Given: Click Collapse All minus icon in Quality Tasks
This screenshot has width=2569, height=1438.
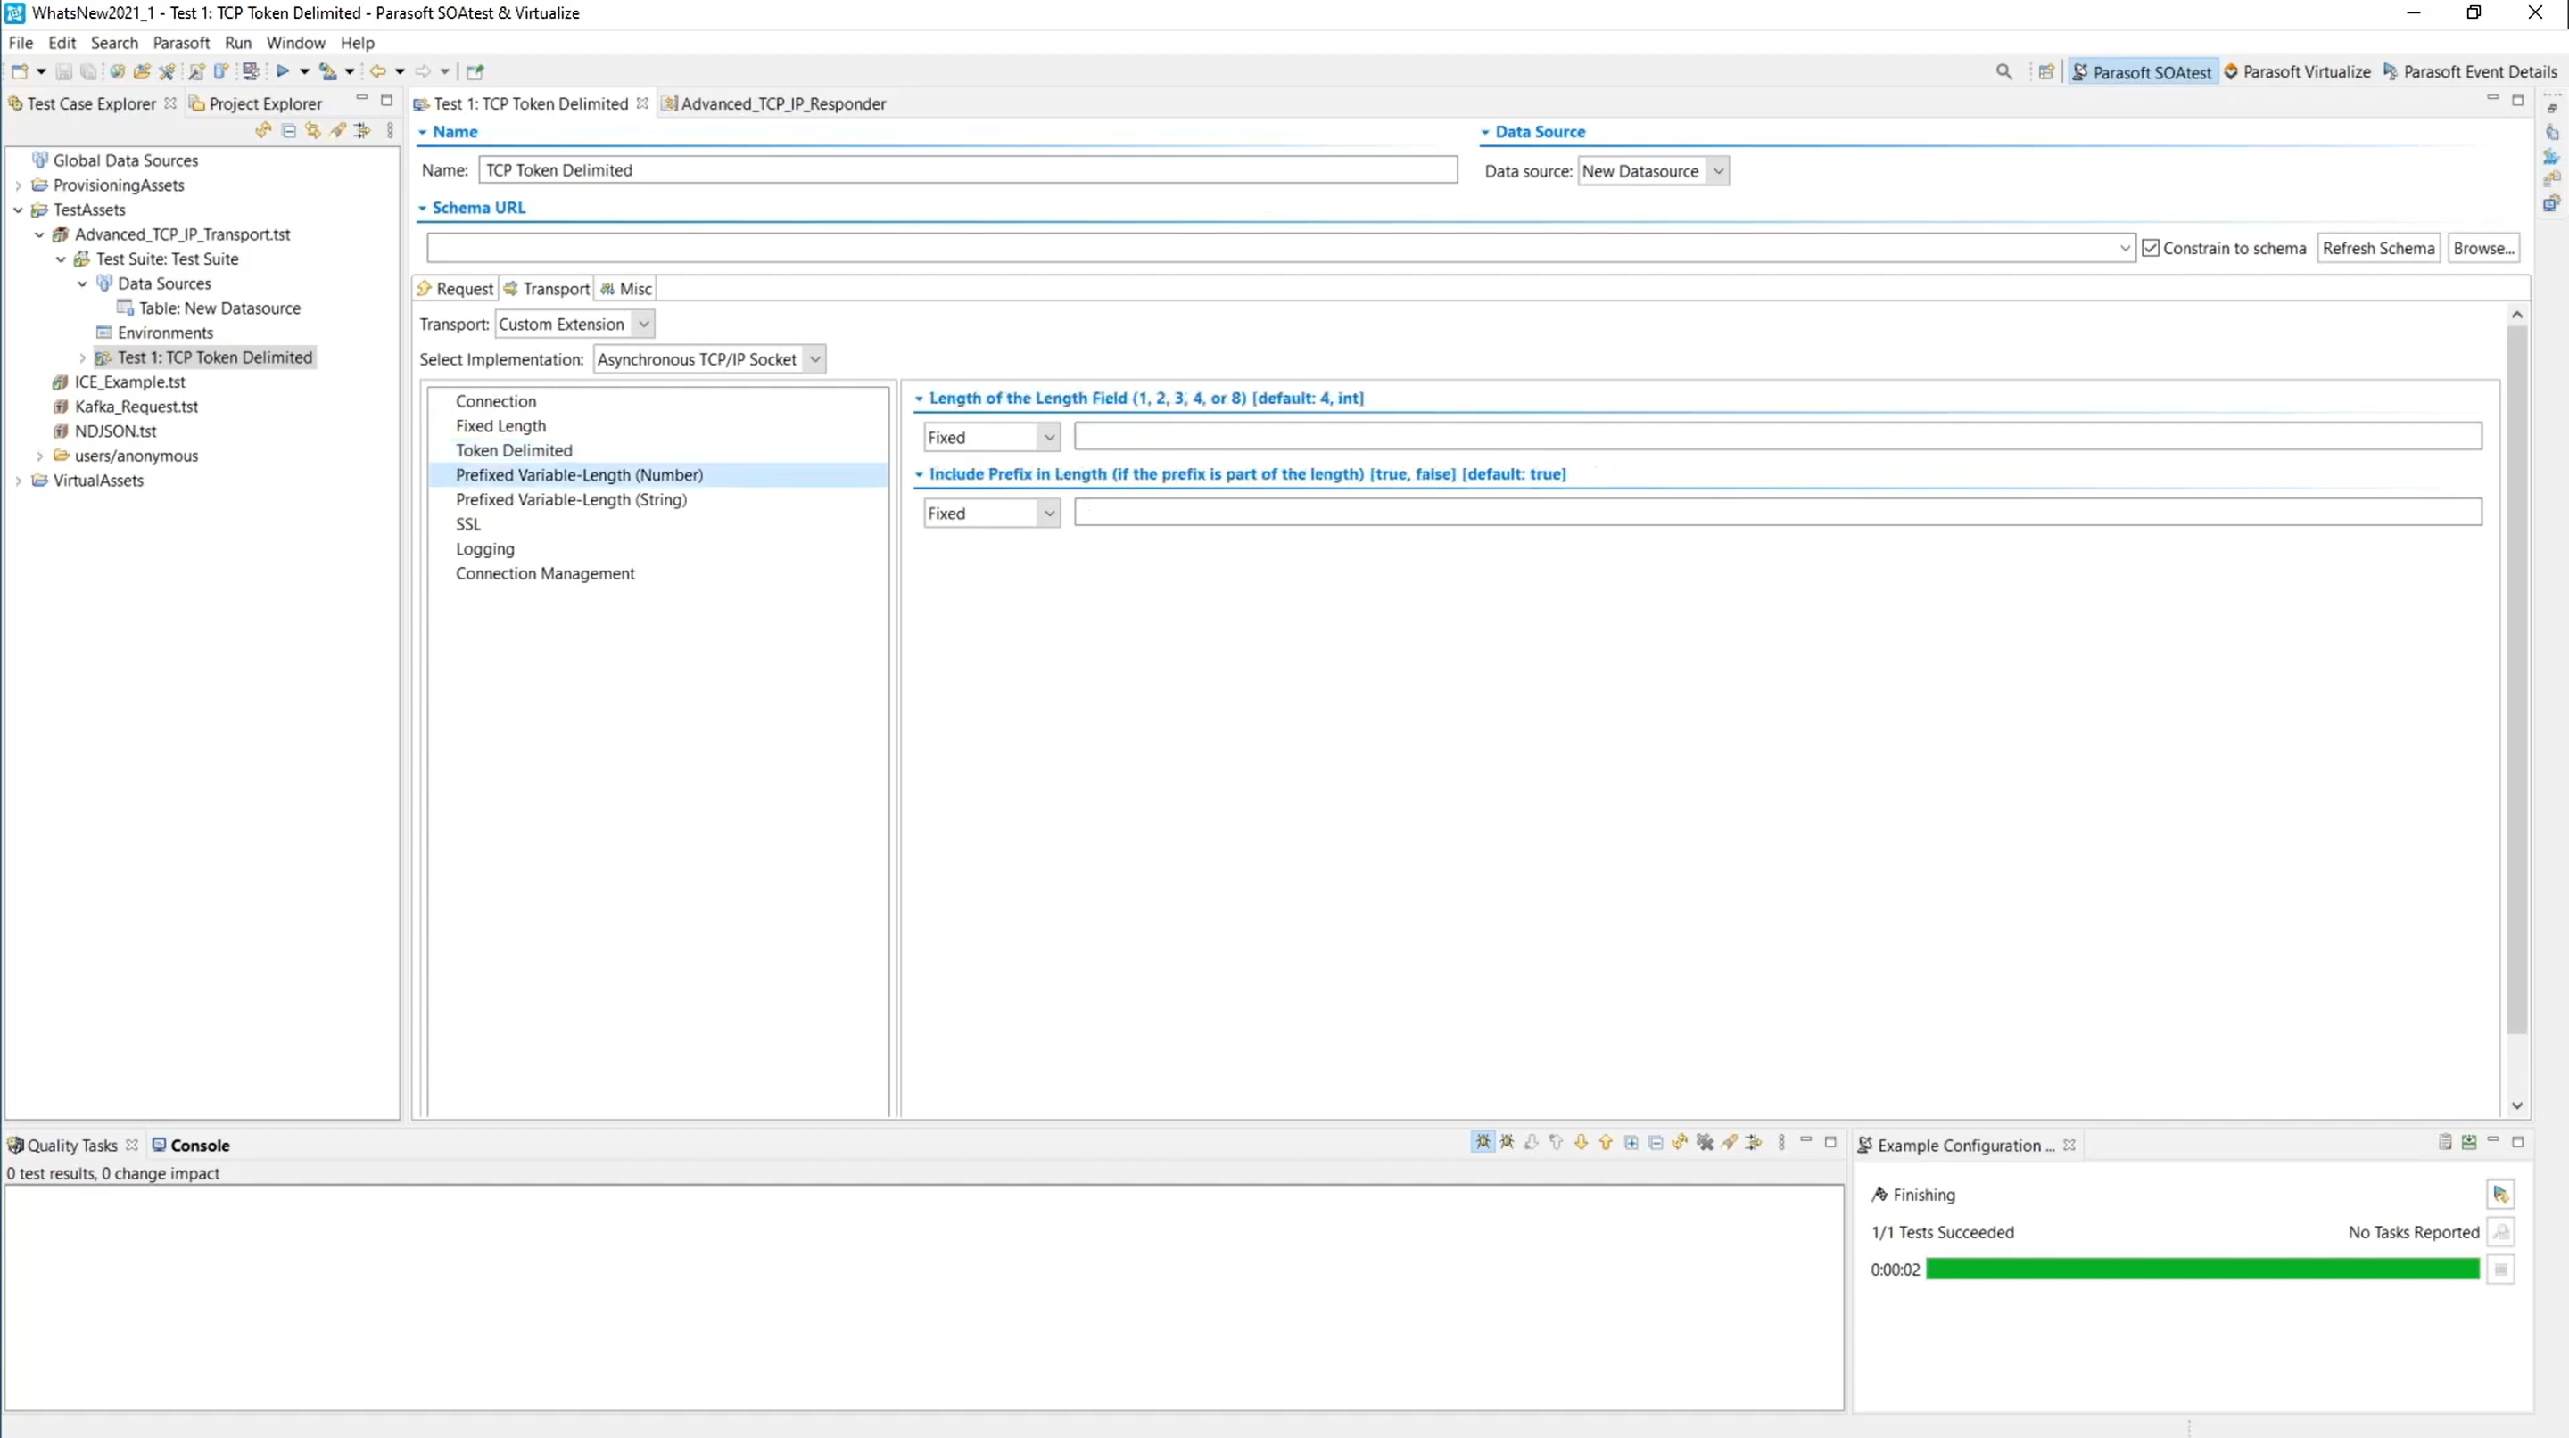Looking at the screenshot, I should click(1656, 1142).
